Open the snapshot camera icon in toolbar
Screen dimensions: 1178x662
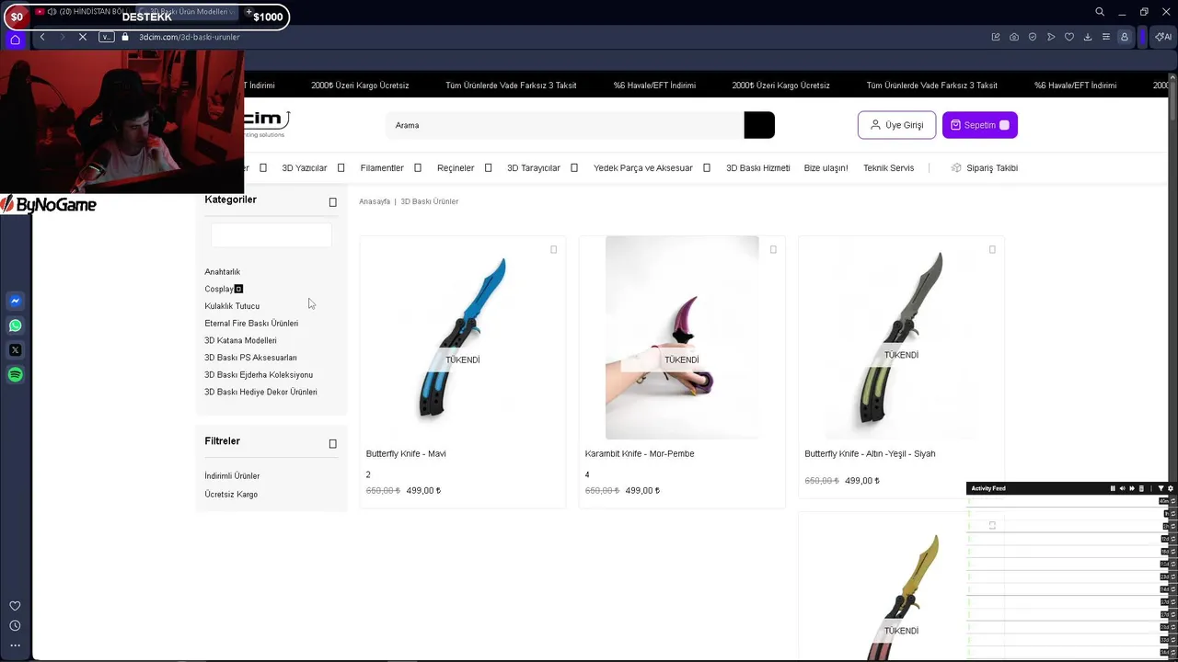tap(1014, 37)
